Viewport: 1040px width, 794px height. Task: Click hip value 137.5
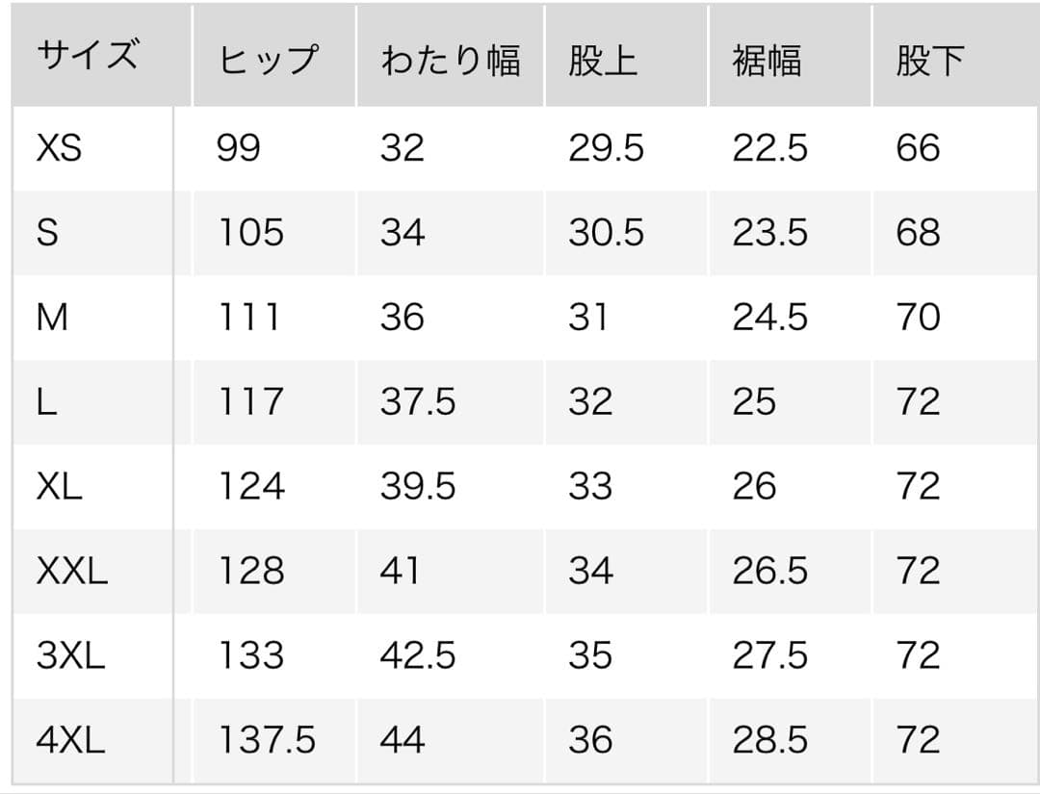pos(267,740)
